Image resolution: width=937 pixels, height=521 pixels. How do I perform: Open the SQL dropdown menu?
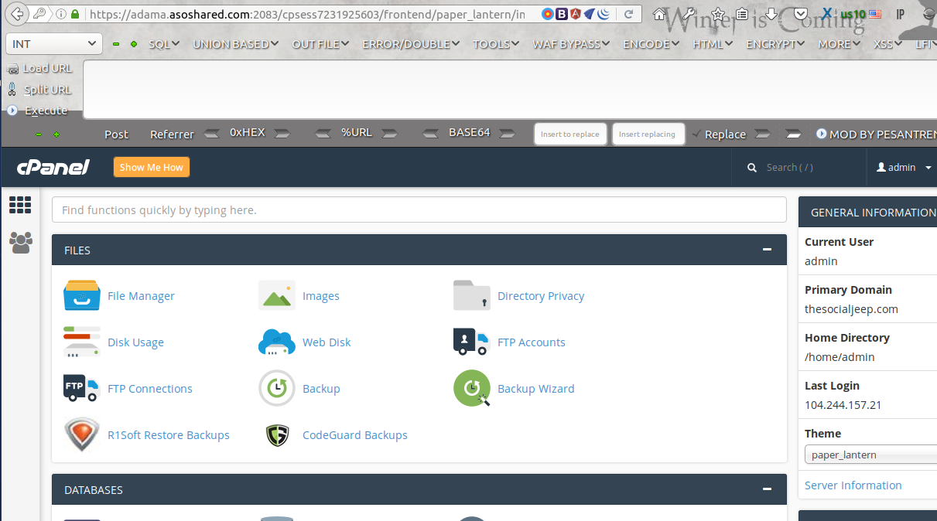click(164, 44)
